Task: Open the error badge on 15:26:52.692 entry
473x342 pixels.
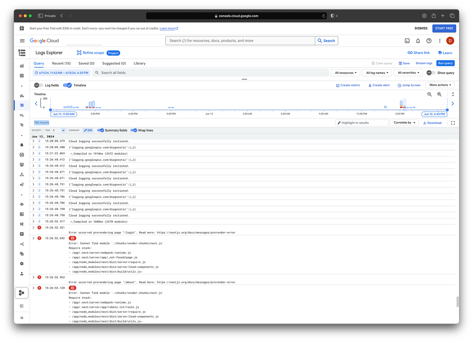Action: click(72, 238)
